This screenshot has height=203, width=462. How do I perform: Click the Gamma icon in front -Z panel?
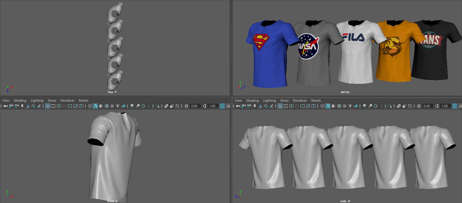coord(204,106)
